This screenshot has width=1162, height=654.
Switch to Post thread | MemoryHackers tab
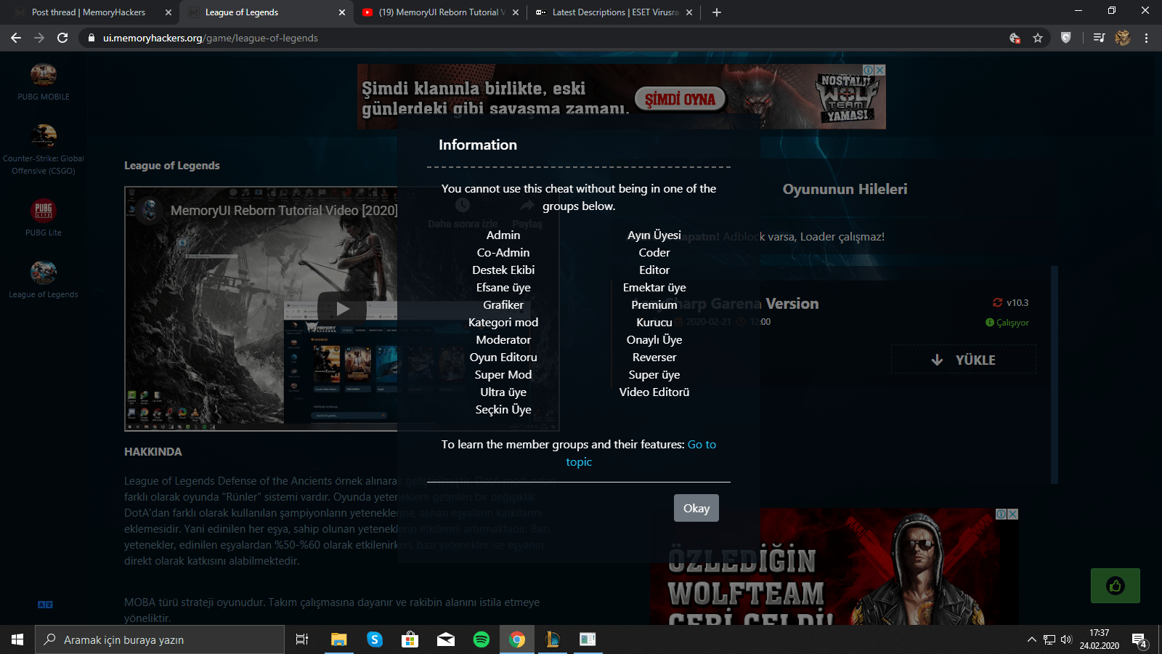click(89, 12)
